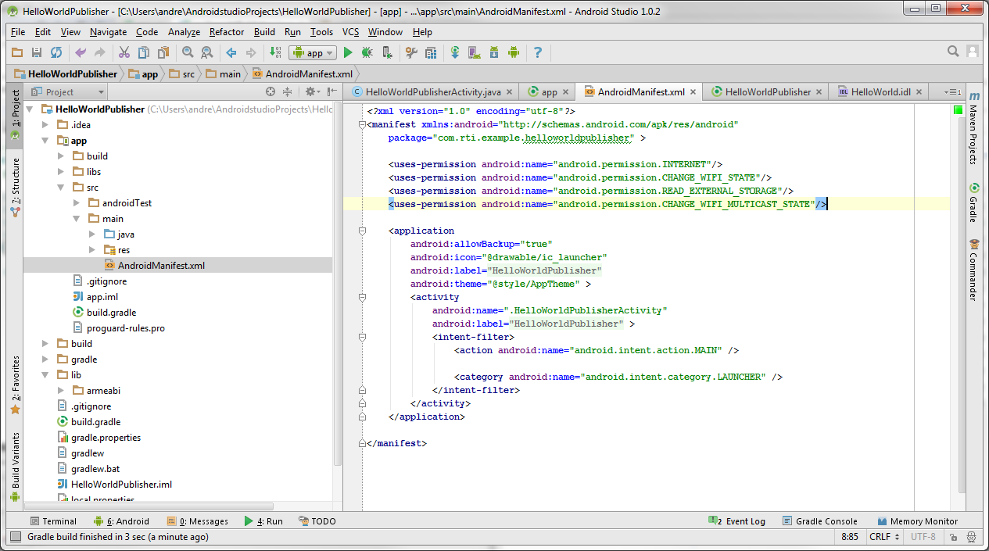
Task: Click the Settings wrench toolbar icon
Action: click(411, 52)
